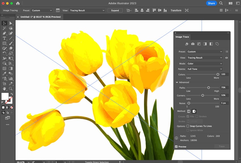Select the Type tool
This screenshot has width=241, height=163.
click(4, 38)
